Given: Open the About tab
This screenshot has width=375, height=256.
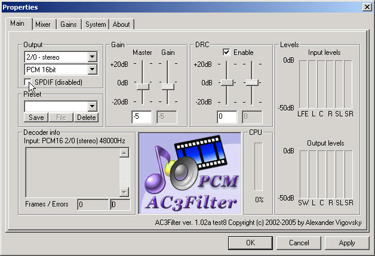Looking at the screenshot, I should click(x=121, y=24).
